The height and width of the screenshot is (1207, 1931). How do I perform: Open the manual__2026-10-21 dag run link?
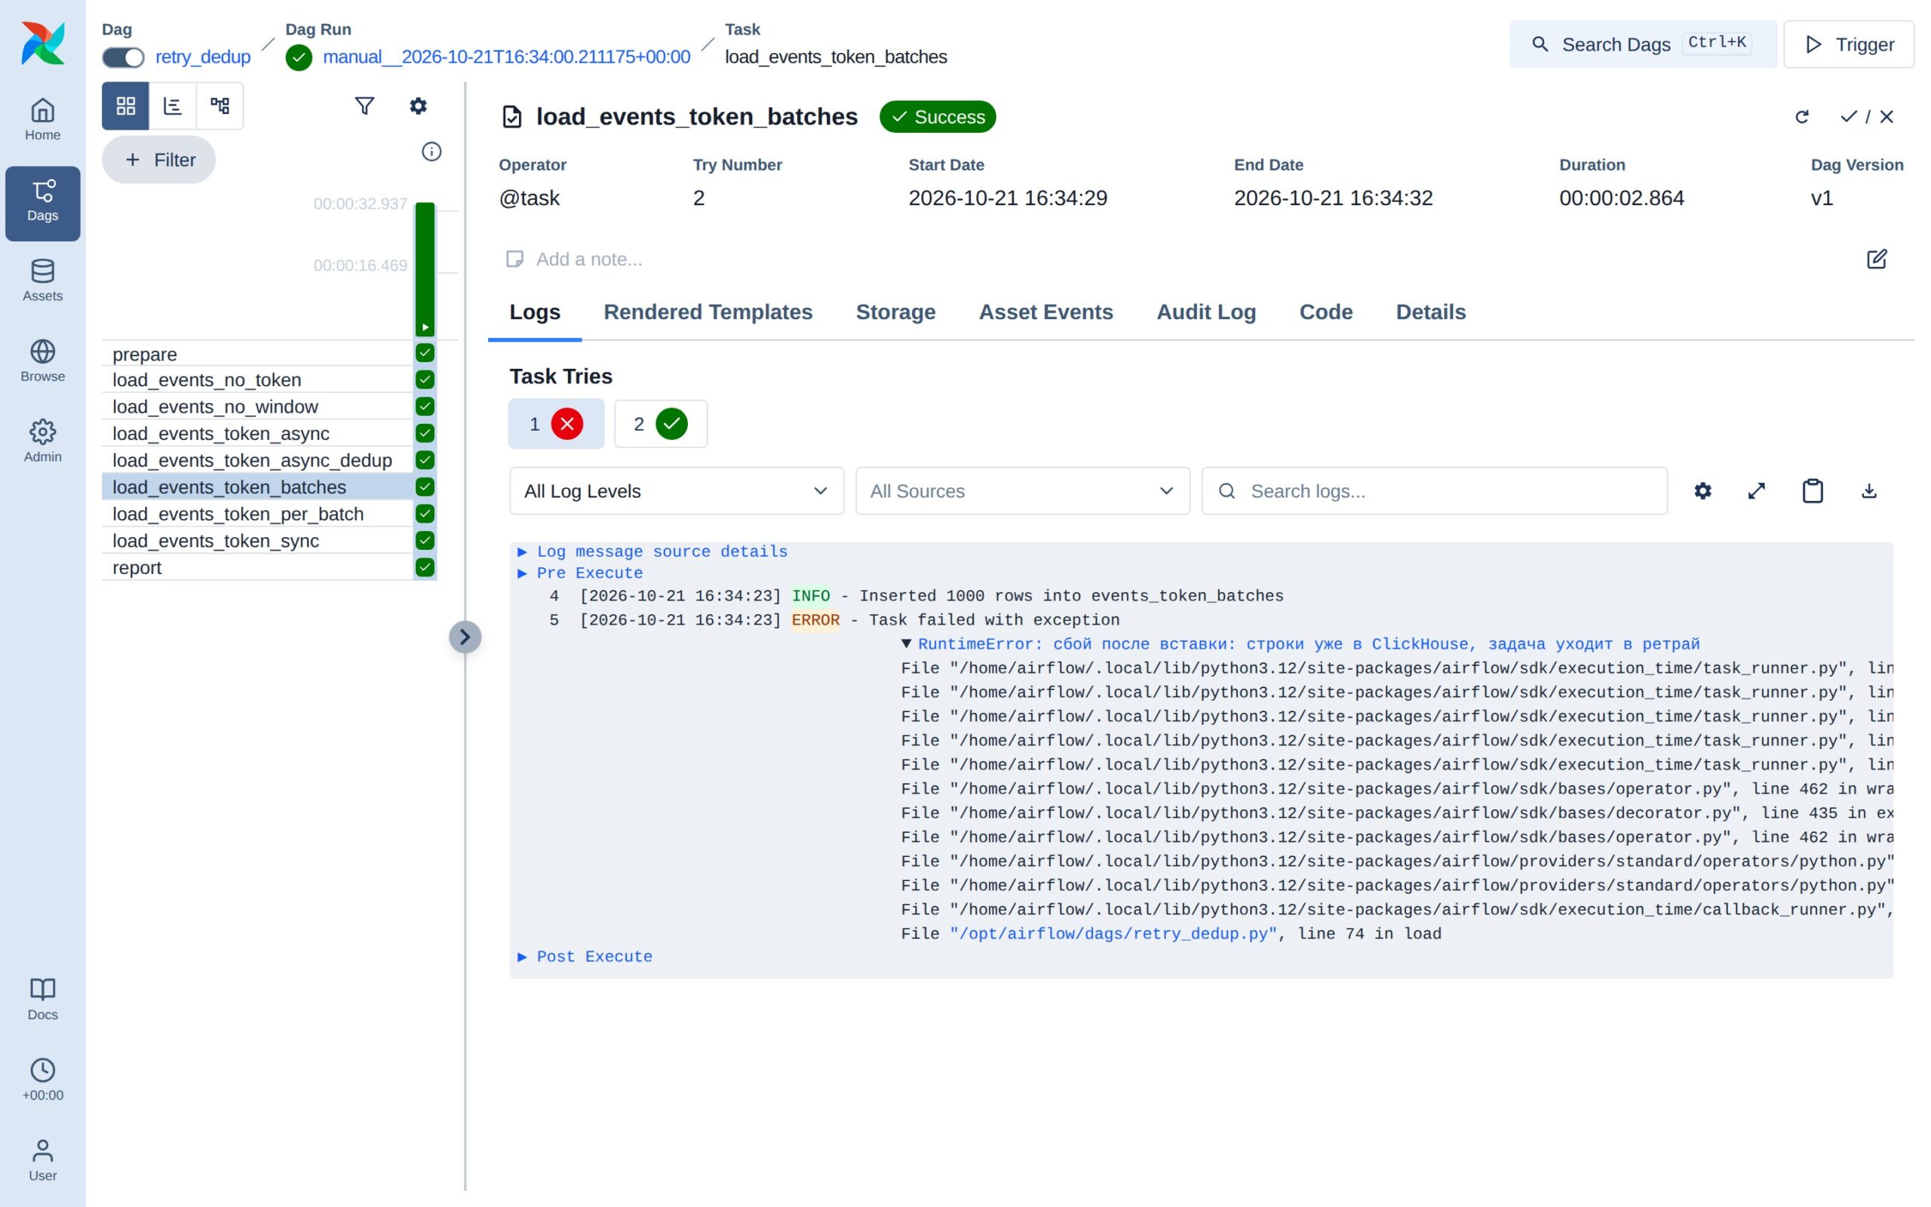click(507, 57)
